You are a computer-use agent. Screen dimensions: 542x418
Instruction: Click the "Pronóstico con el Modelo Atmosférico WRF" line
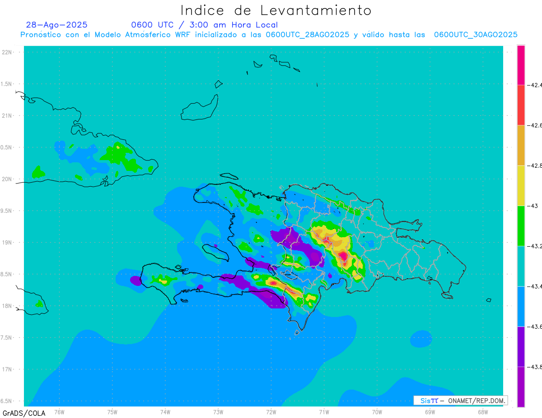click(x=269, y=35)
